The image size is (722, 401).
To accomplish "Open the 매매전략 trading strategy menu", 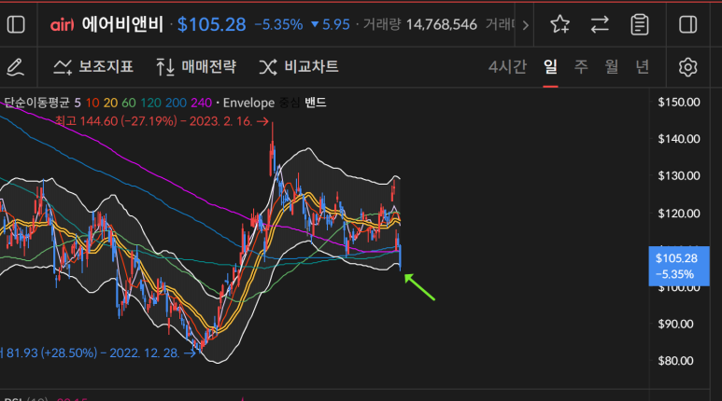I will (197, 67).
